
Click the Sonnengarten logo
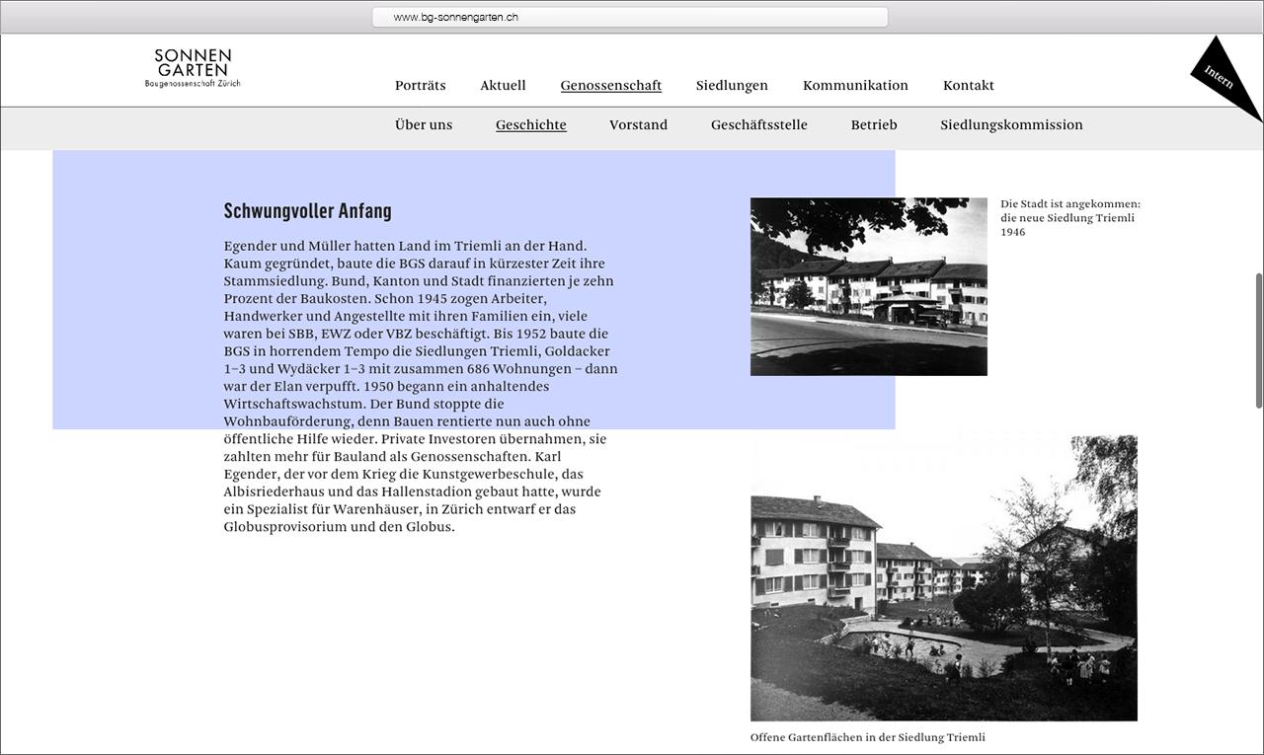click(x=193, y=68)
